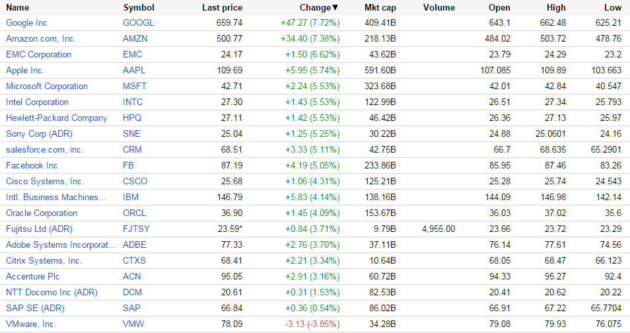This screenshot has height=333, width=630.
Task: Click the Name column header
Action: coord(18,7)
